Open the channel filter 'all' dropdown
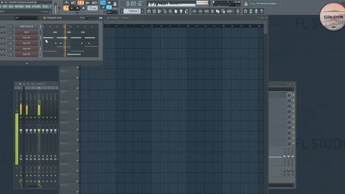345x194 pixels. [26, 18]
